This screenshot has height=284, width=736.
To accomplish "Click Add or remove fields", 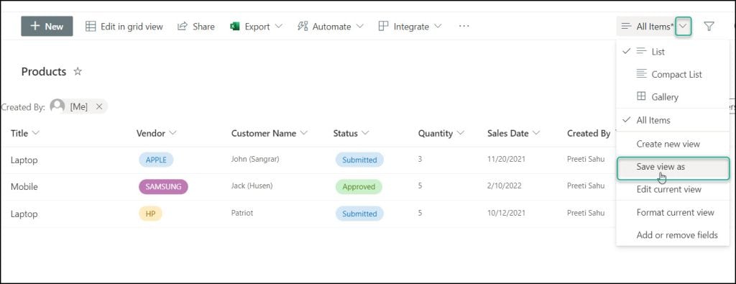I will [x=673, y=235].
